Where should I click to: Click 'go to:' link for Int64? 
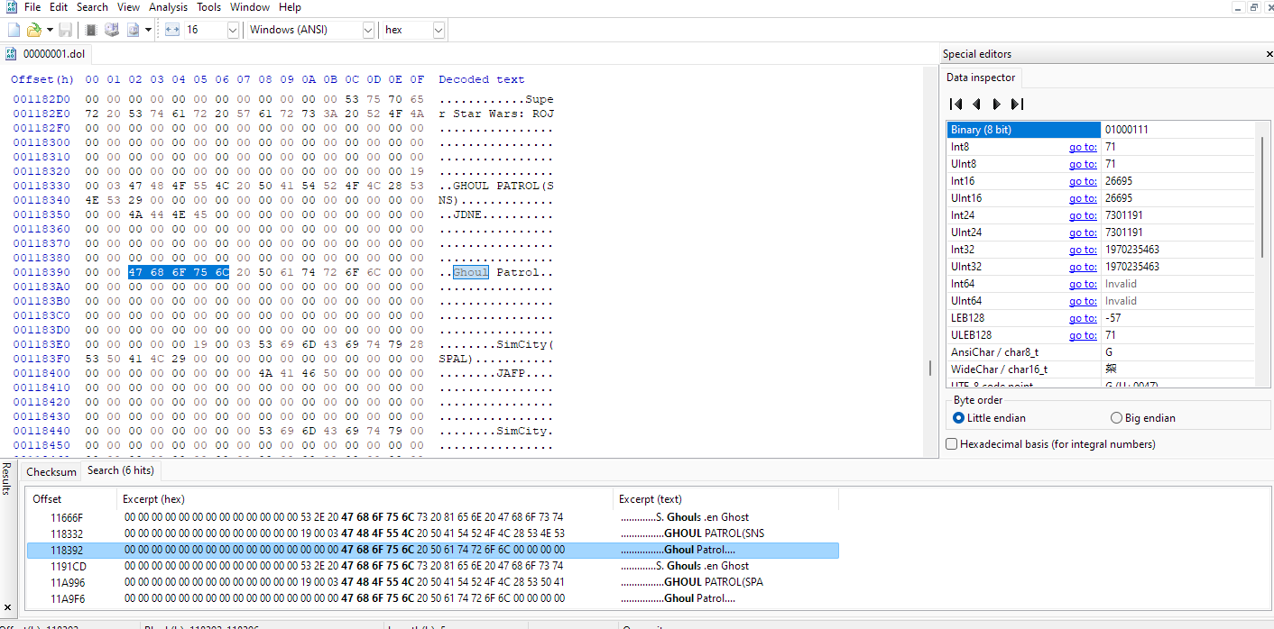[1083, 284]
